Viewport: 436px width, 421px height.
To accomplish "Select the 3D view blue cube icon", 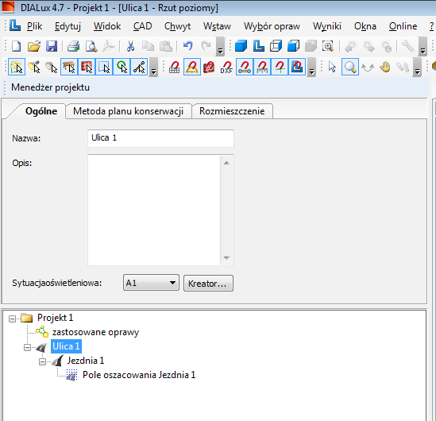I will pyautogui.click(x=241, y=46).
